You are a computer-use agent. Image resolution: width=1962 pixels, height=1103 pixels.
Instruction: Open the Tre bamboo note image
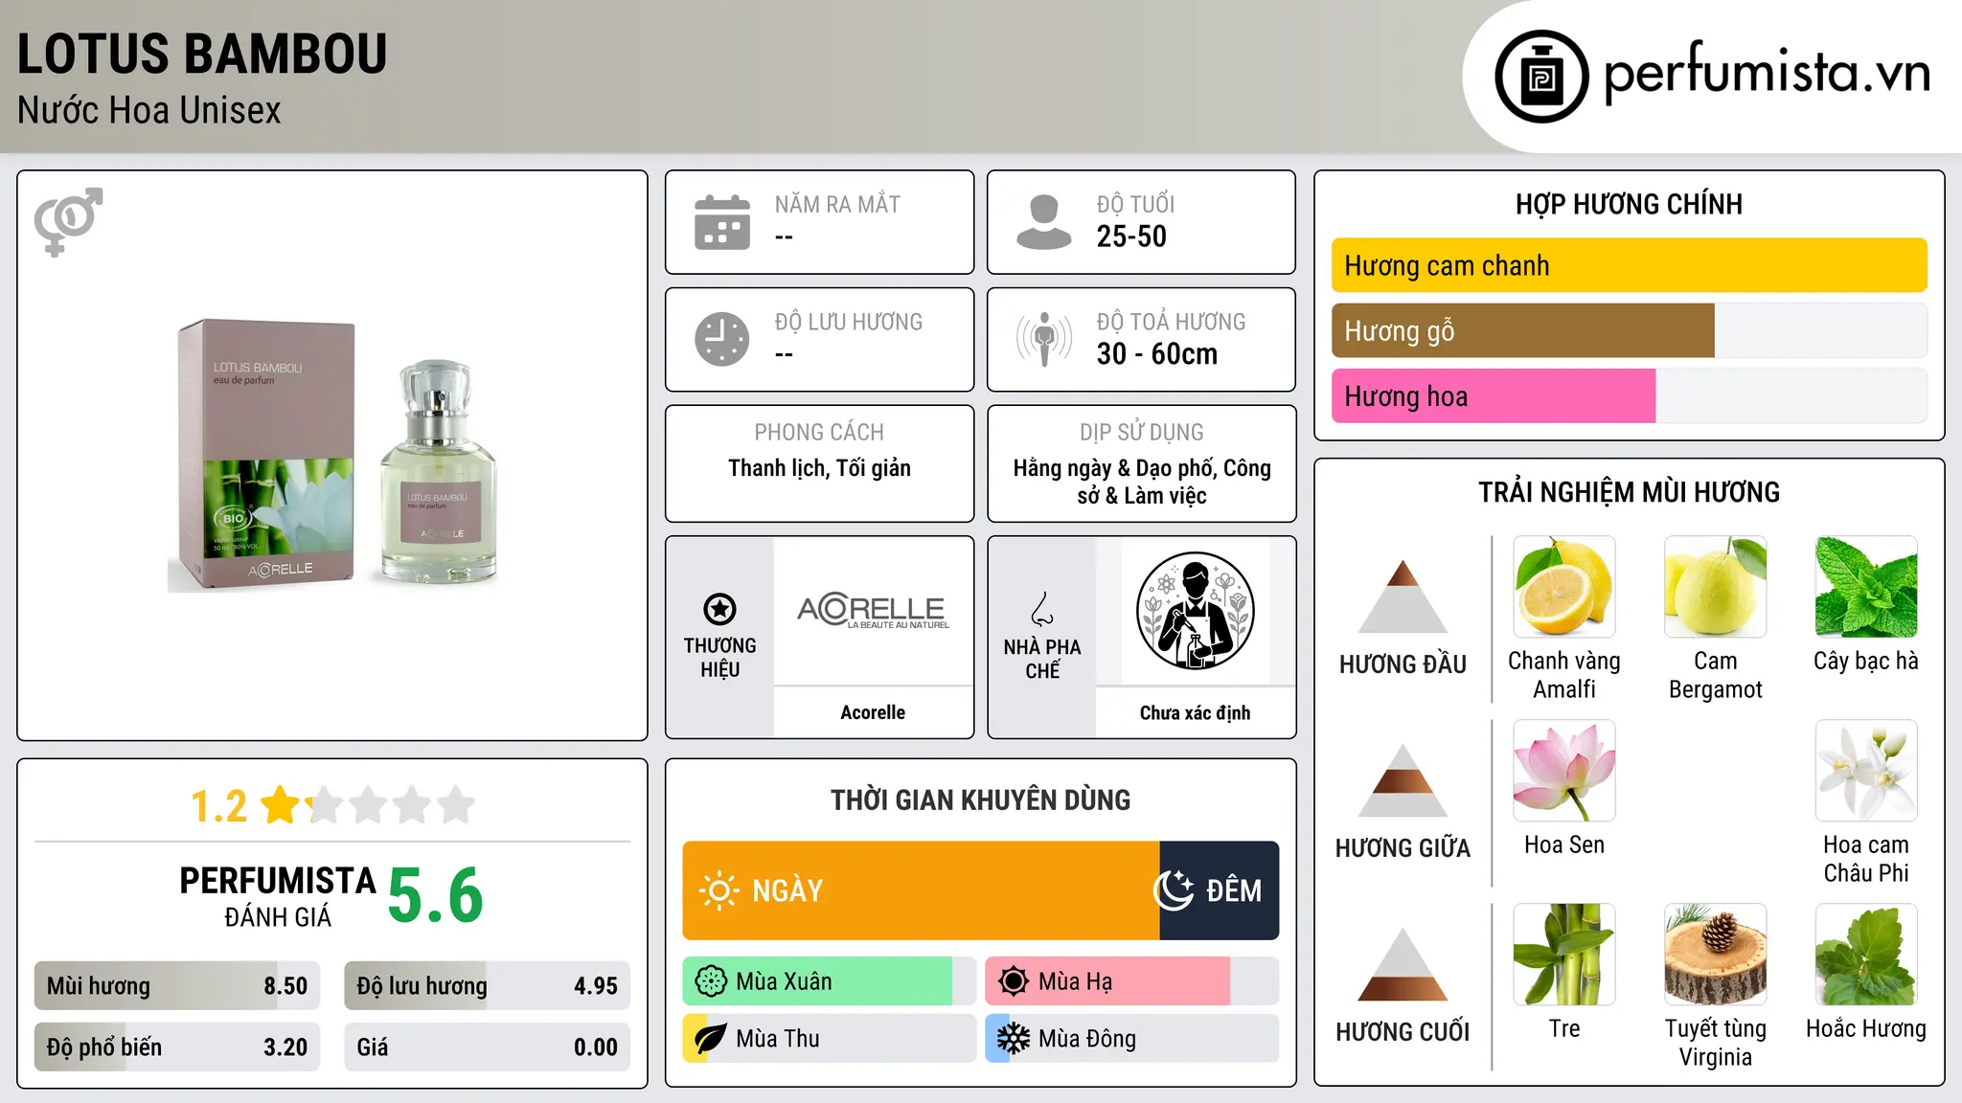click(1564, 955)
